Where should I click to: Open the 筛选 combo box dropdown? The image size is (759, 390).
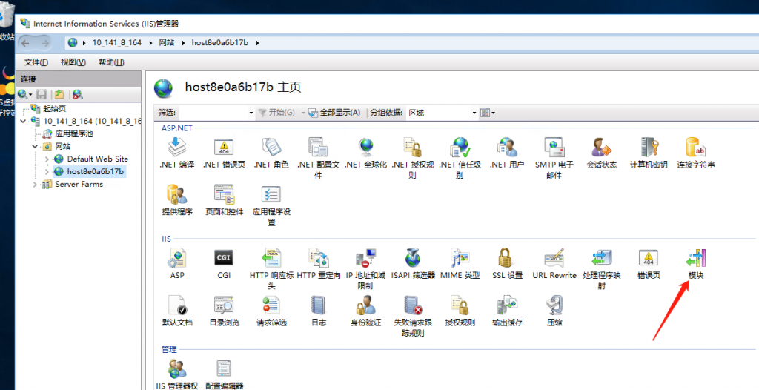pyautogui.click(x=251, y=113)
